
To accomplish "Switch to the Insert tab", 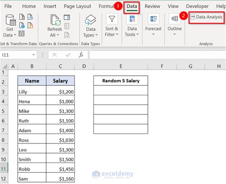I will (x=50, y=6).
